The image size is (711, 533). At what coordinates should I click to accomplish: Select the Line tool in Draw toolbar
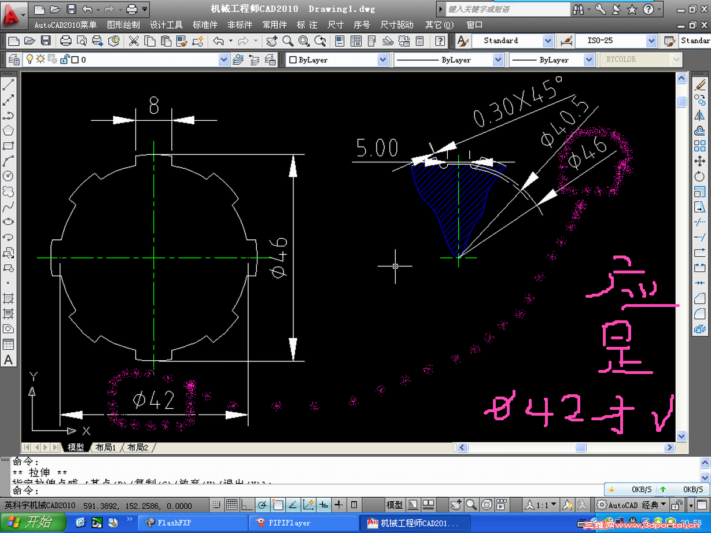tap(8, 85)
